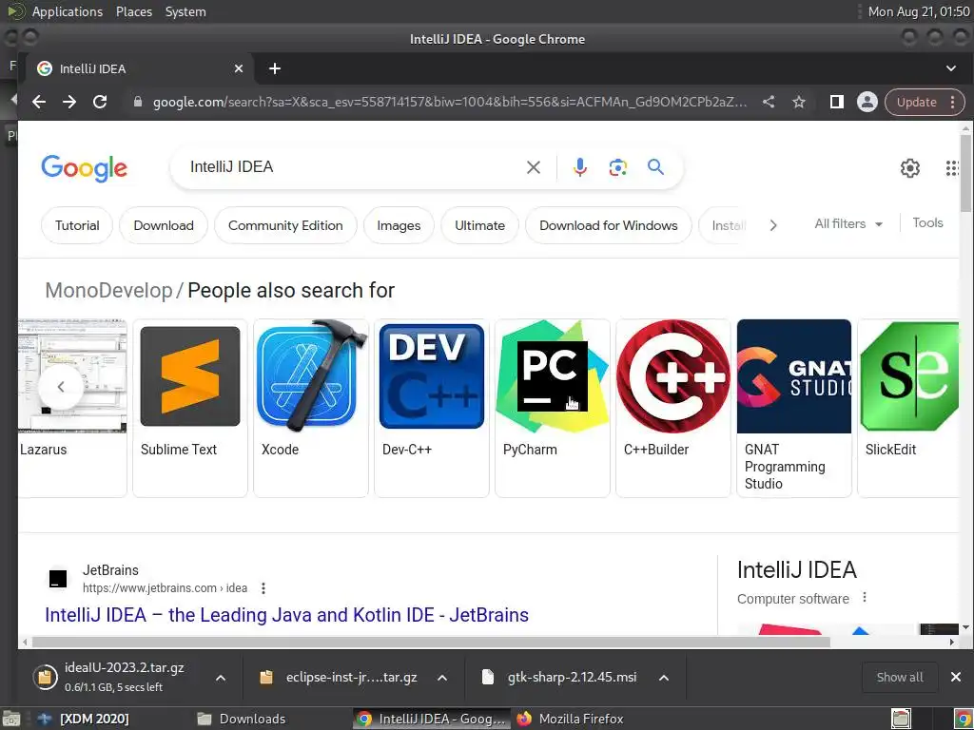Submit search with magnifier icon
Viewport: 974px width, 730px height.
(x=655, y=167)
